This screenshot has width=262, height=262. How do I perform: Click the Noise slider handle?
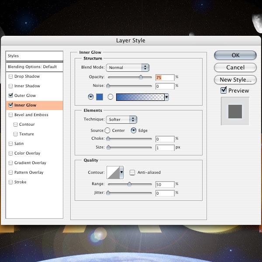[108, 86]
